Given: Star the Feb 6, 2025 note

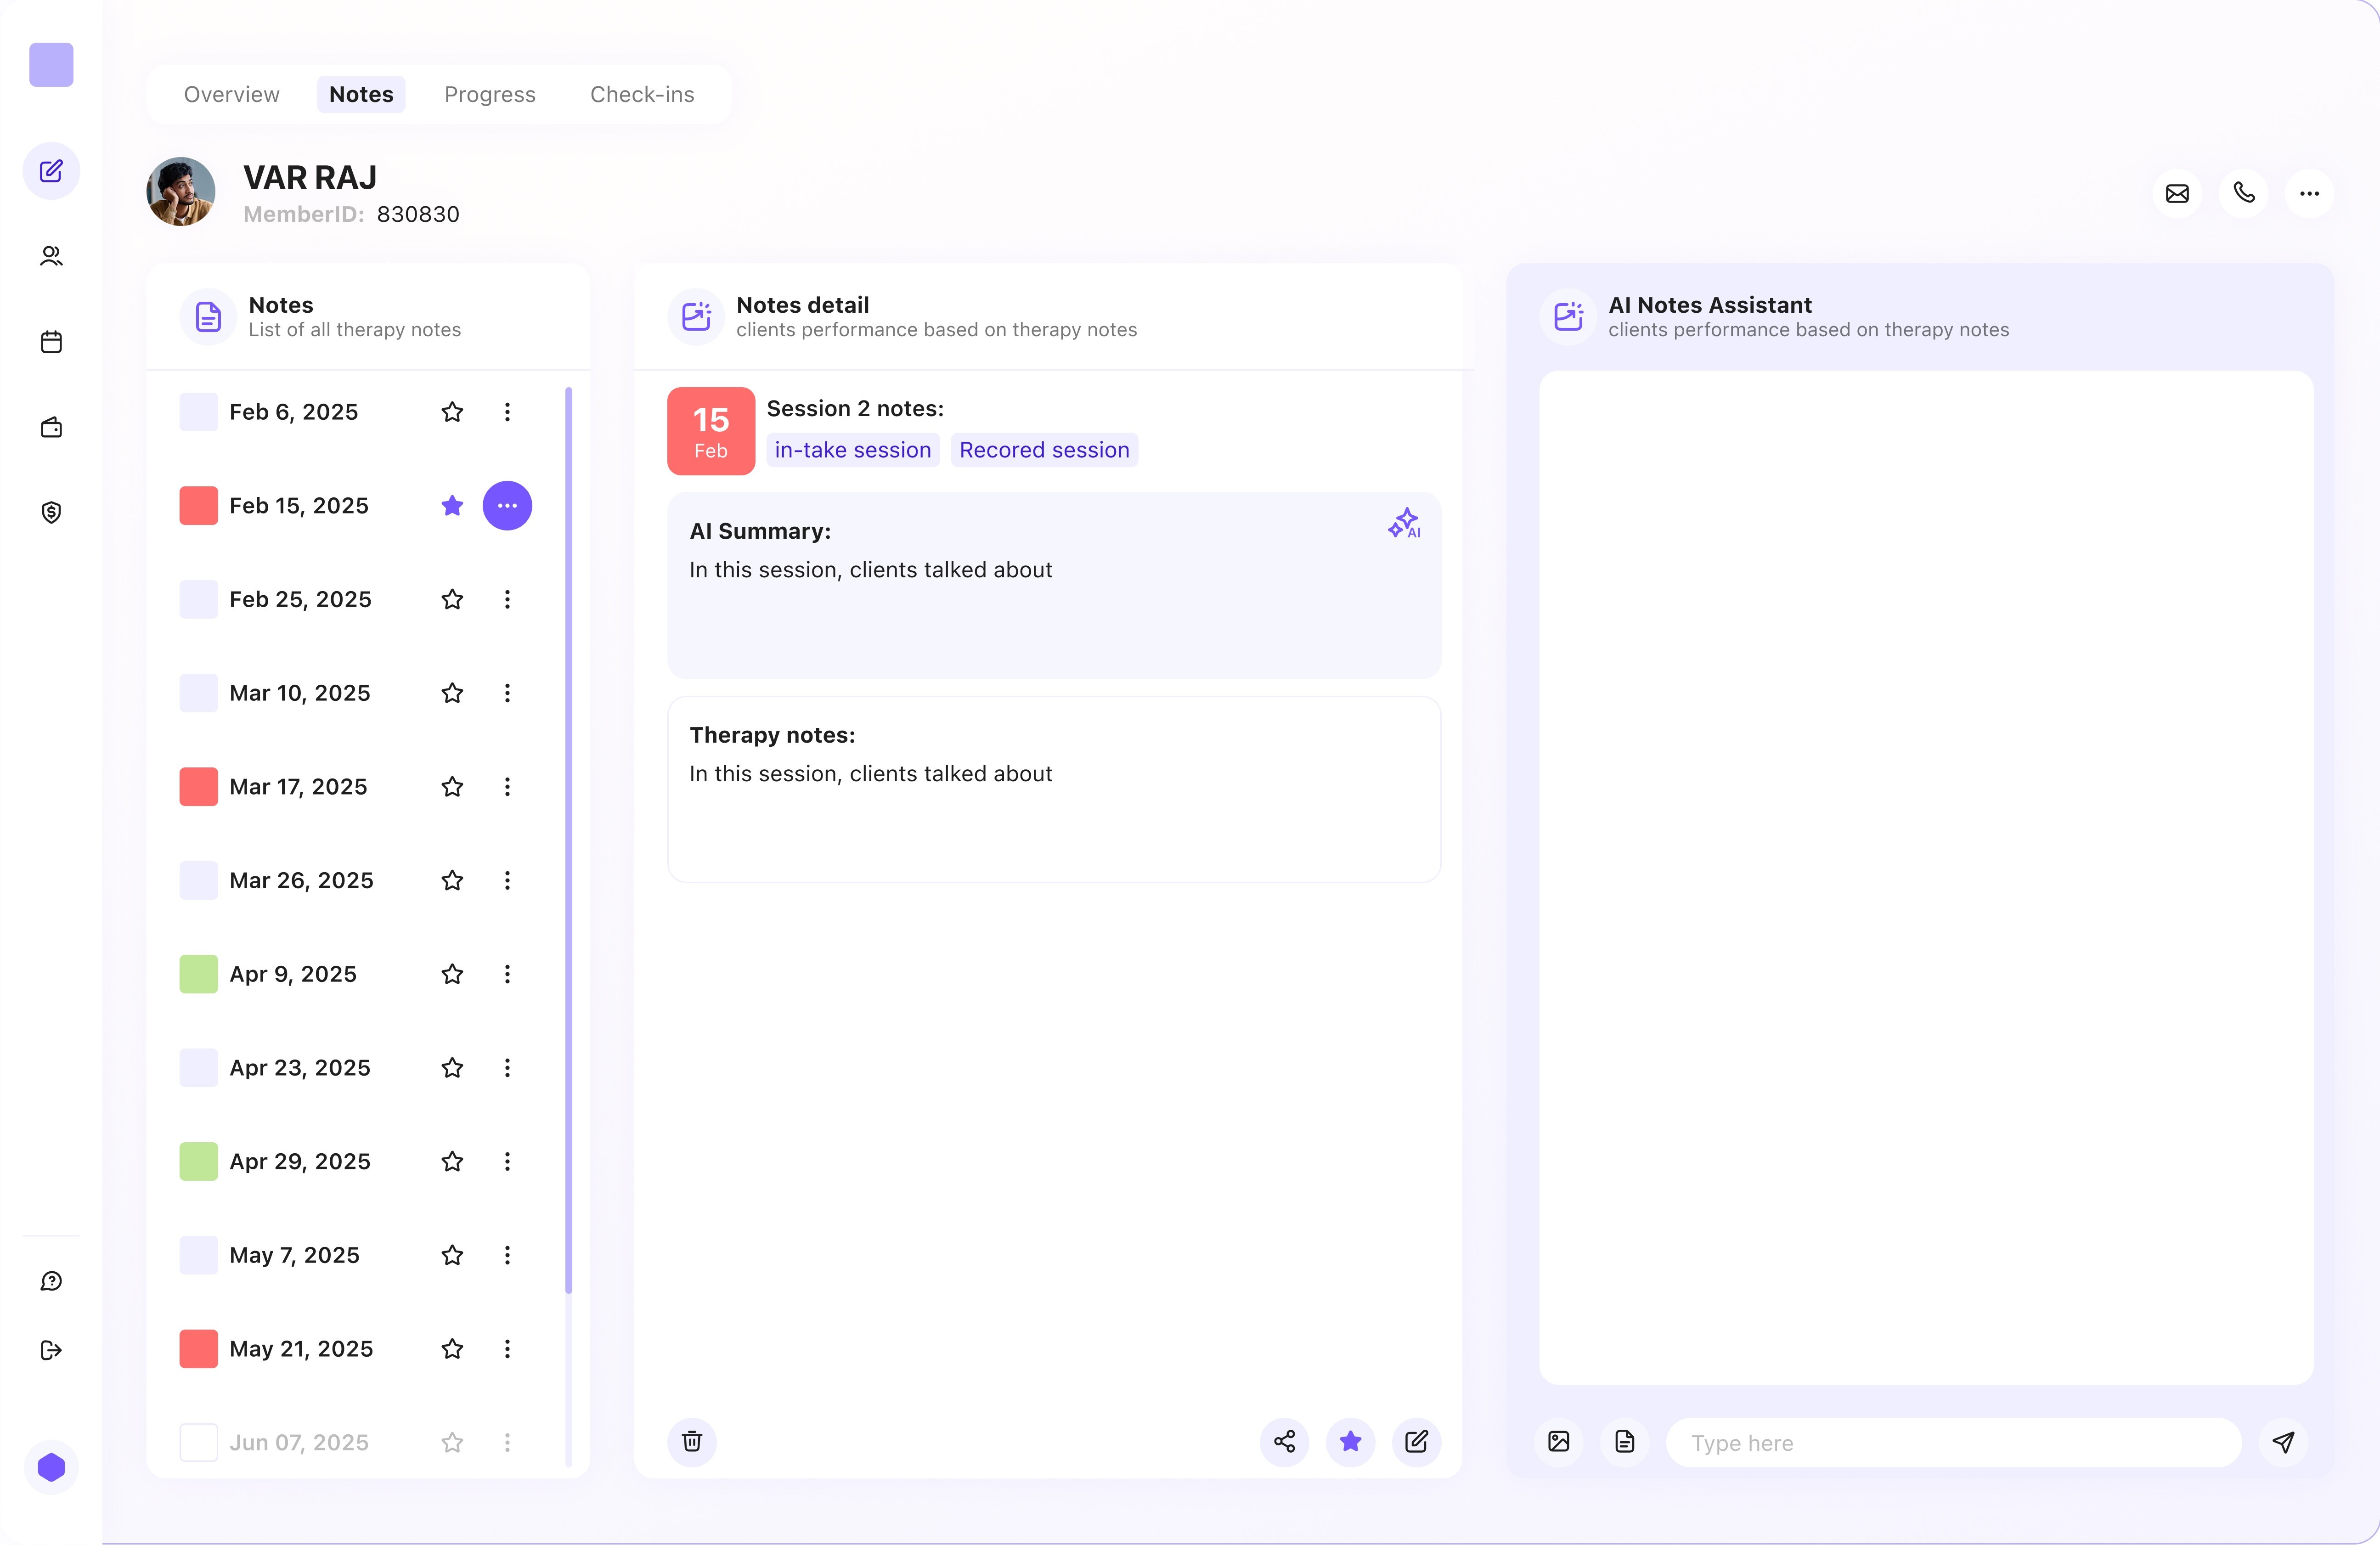Looking at the screenshot, I should [x=452, y=412].
